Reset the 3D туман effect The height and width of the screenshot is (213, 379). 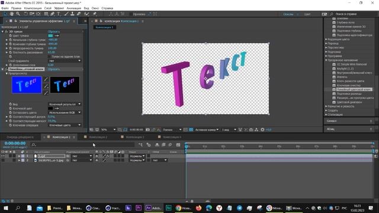point(54,31)
